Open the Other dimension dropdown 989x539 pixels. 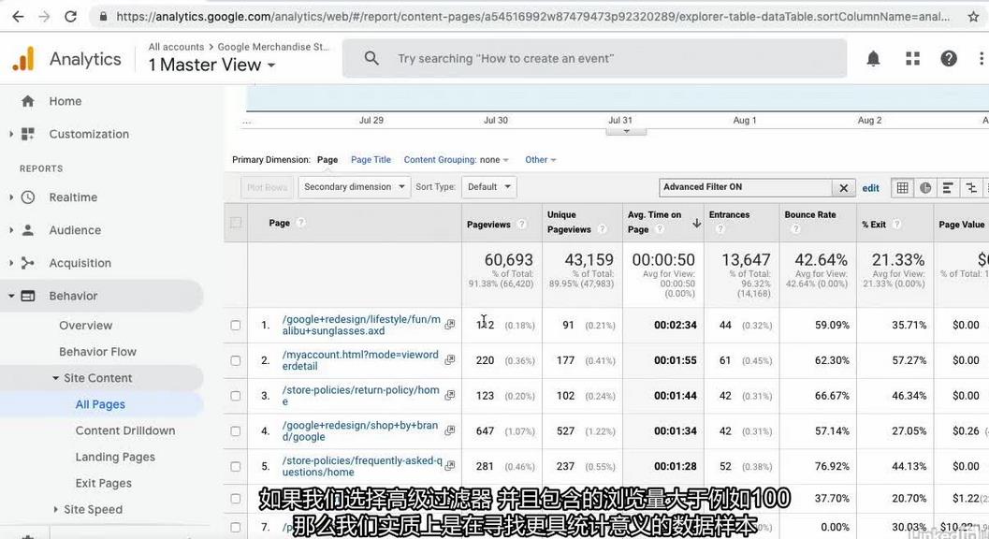(x=541, y=160)
